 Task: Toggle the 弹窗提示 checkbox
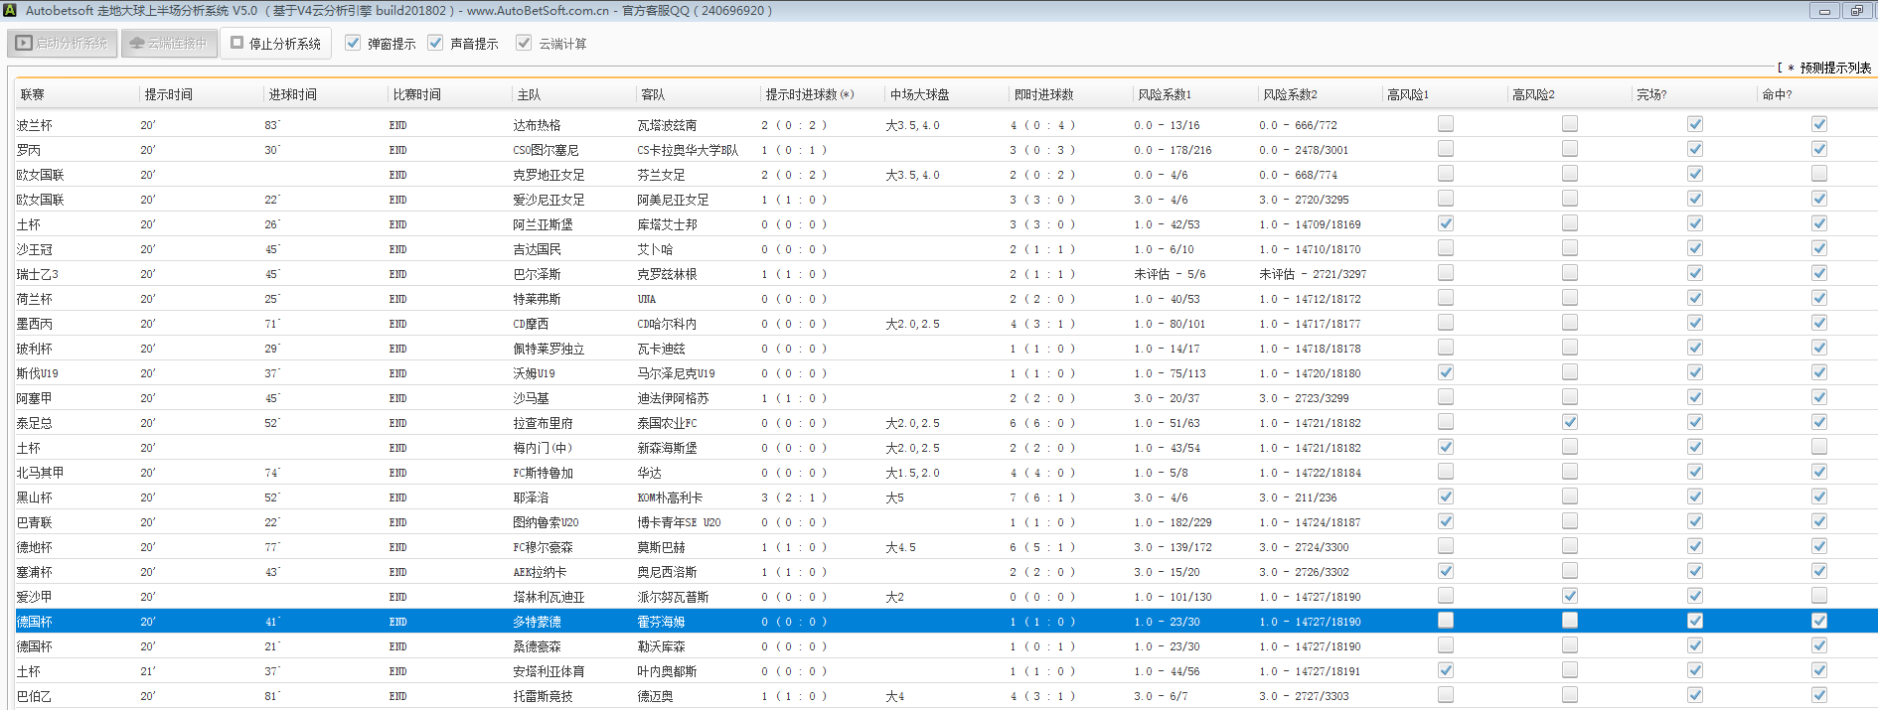353,44
